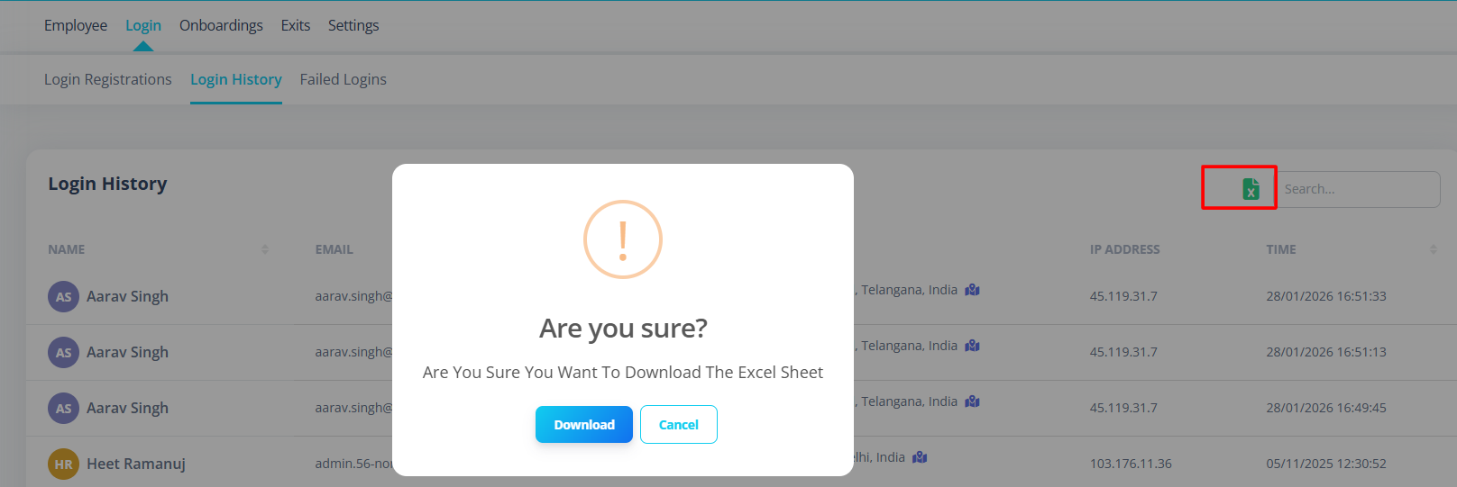Image resolution: width=1457 pixels, height=487 pixels.
Task: Open the Exits menu
Action: click(x=296, y=25)
